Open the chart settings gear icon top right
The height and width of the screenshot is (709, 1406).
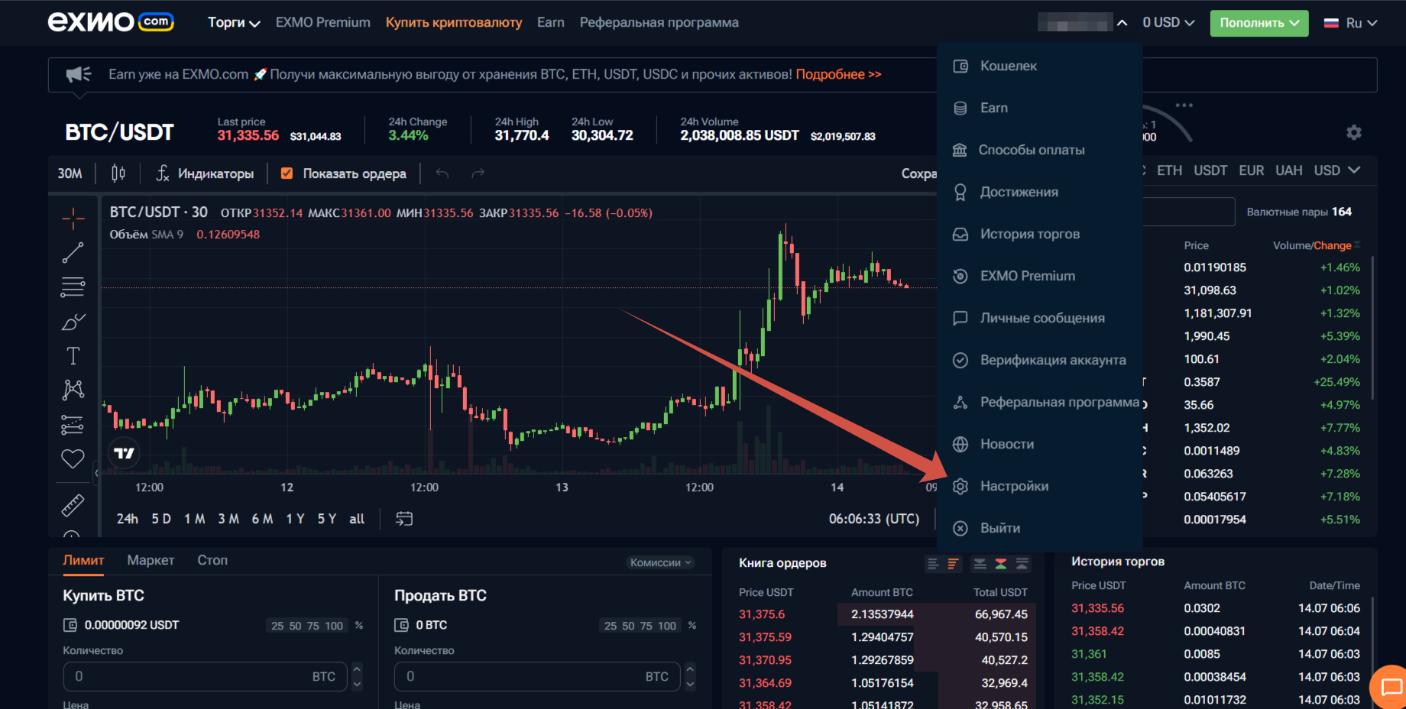pos(1354,132)
